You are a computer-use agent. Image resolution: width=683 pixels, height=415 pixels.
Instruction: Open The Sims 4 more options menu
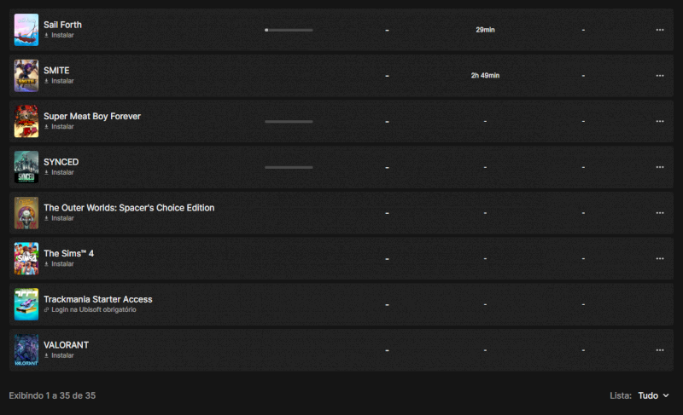click(x=659, y=259)
